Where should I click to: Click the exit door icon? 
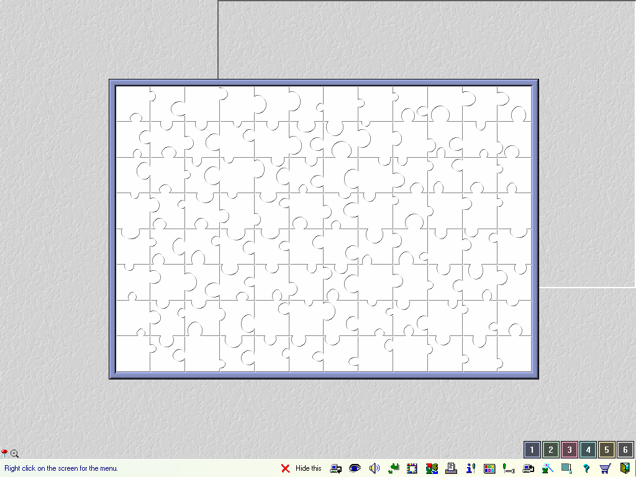[625, 468]
